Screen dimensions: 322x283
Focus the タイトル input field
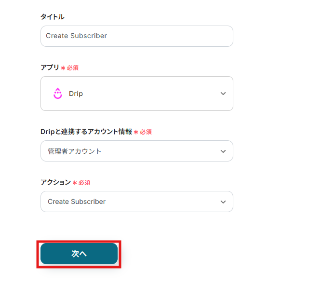tap(136, 36)
